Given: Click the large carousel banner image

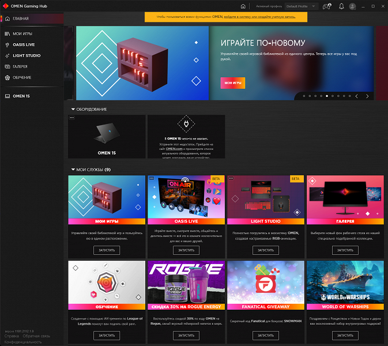Looking at the screenshot, I should (142, 63).
